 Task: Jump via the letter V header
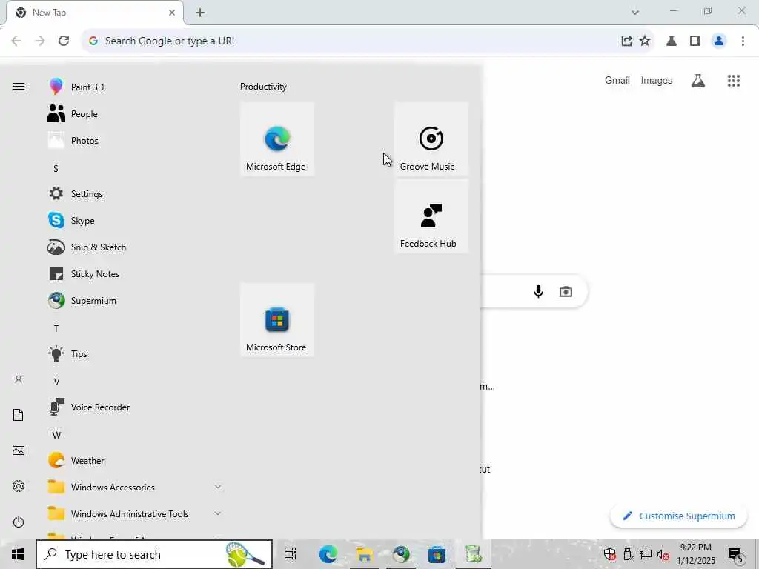(x=56, y=382)
